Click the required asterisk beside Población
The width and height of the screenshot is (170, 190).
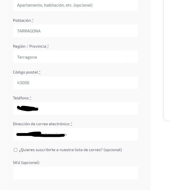tap(32, 20)
